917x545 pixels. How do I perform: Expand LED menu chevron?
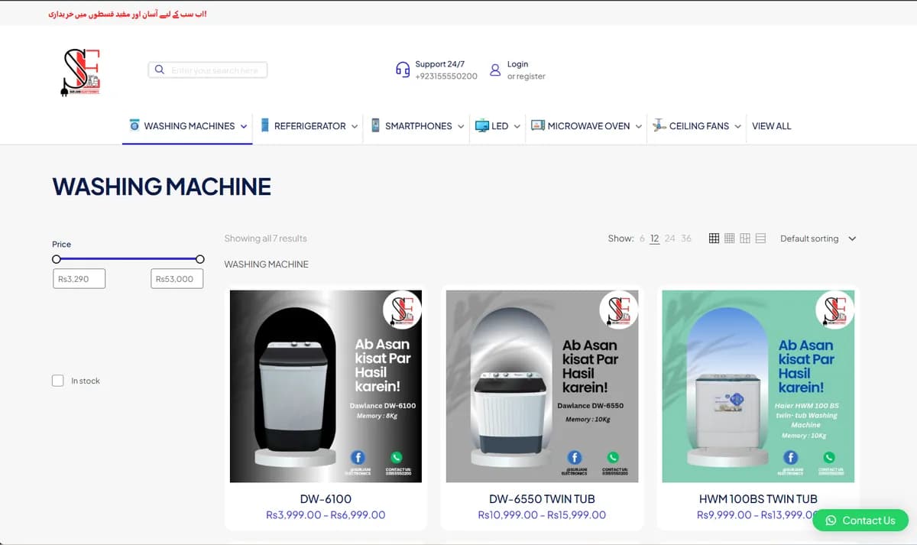517,127
